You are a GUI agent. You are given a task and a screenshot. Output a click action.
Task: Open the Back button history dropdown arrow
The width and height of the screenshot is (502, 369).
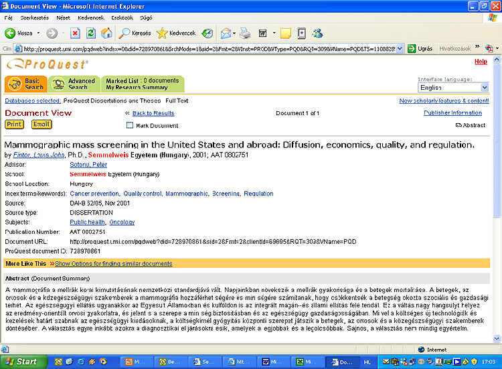point(38,33)
